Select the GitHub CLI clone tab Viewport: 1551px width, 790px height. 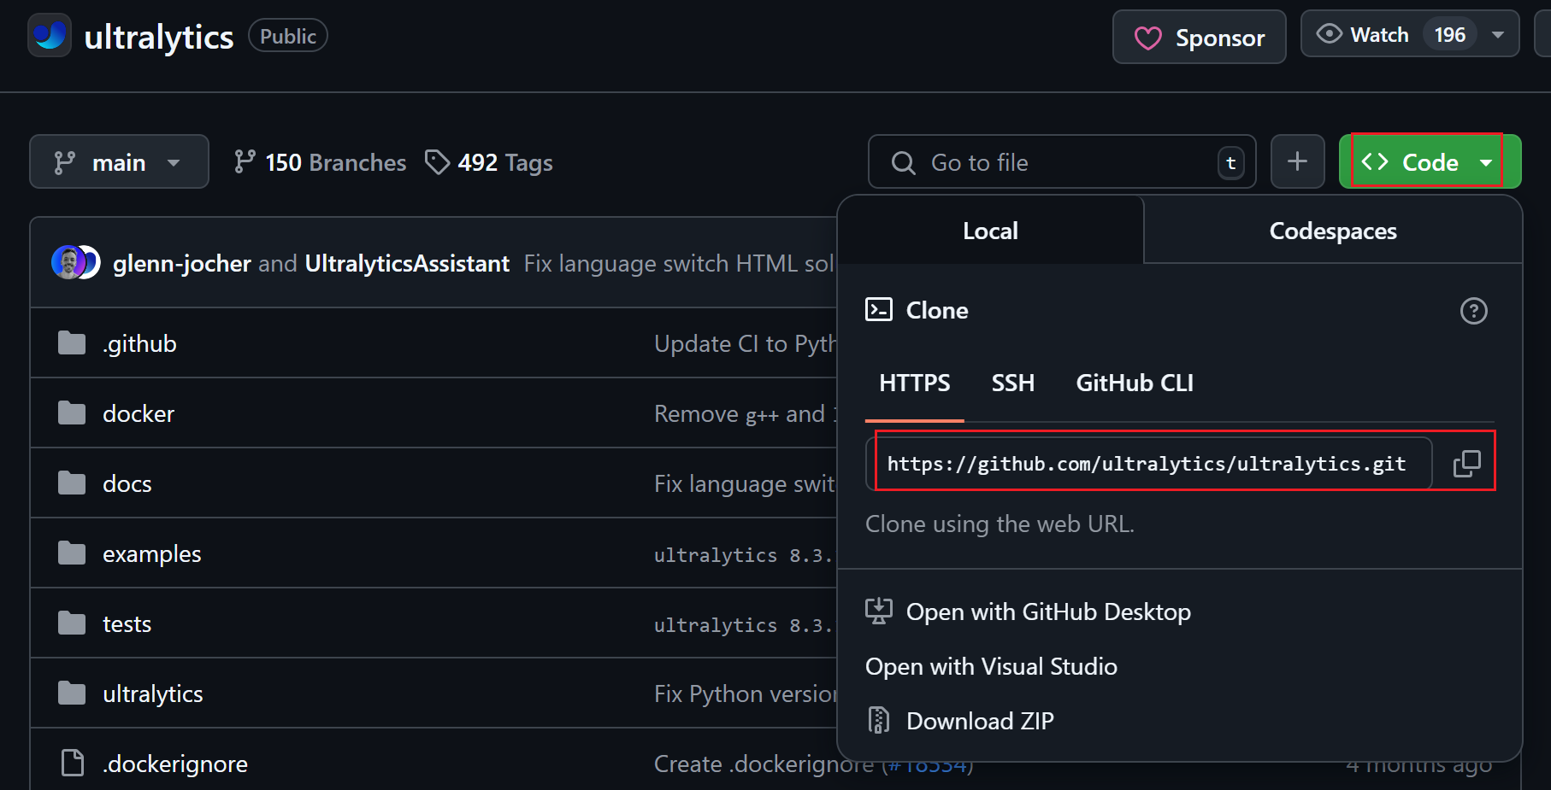click(1134, 383)
